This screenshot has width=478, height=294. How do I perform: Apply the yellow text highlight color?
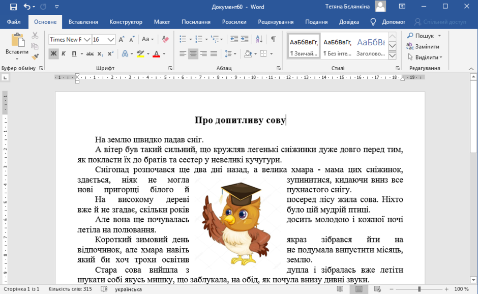140,54
